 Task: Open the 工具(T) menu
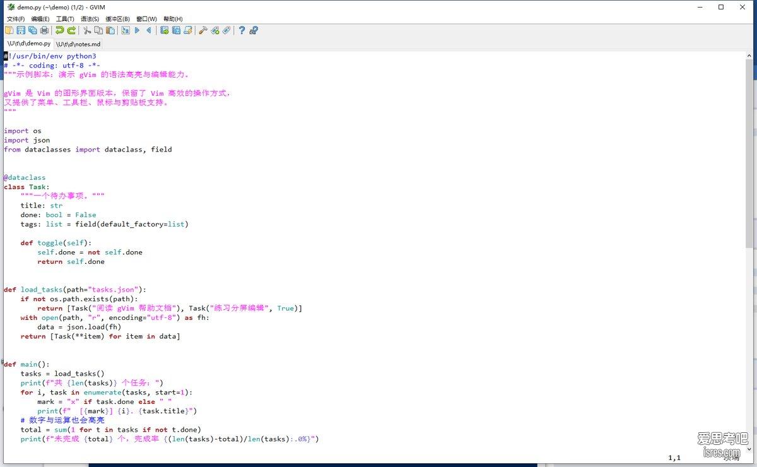(x=65, y=19)
